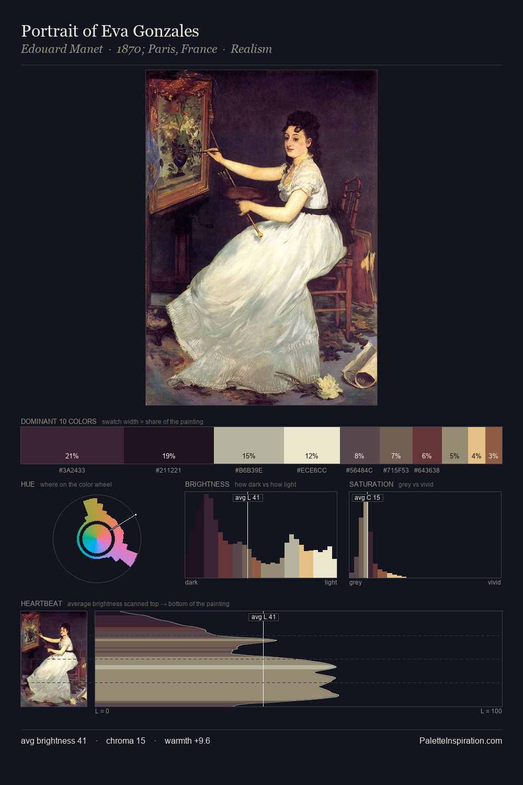Click the 'L = 100' axis label
The width and height of the screenshot is (523, 785).
coord(491,711)
